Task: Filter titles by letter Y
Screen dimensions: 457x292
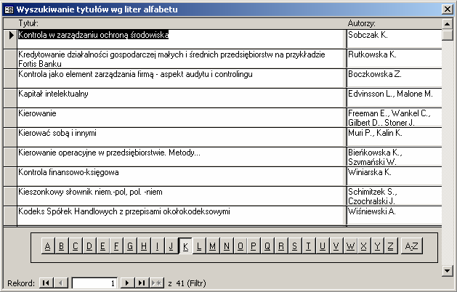Action: point(377,246)
